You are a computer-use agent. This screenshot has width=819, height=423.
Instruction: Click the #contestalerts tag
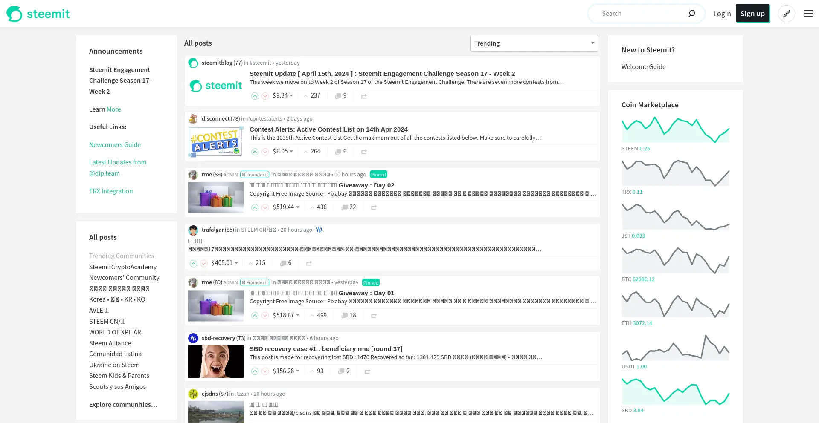tap(264, 119)
